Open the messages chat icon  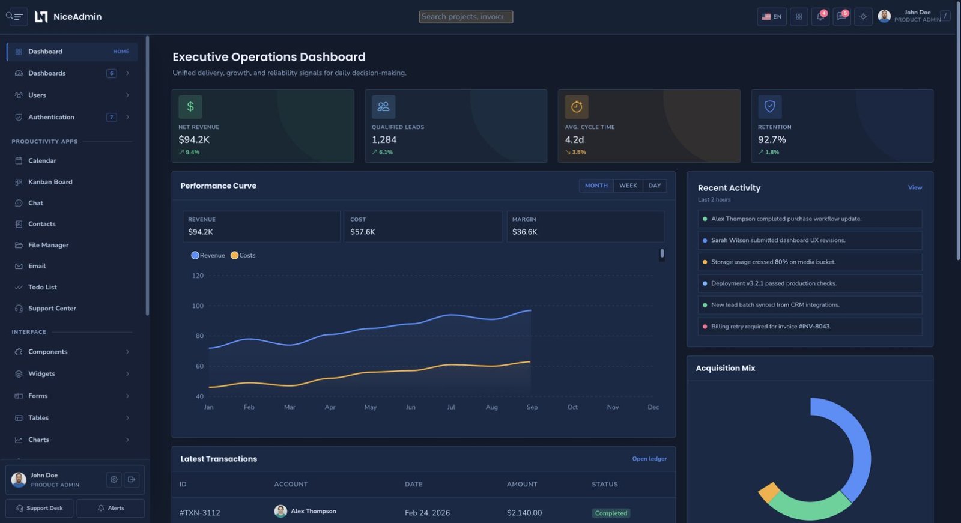(841, 17)
